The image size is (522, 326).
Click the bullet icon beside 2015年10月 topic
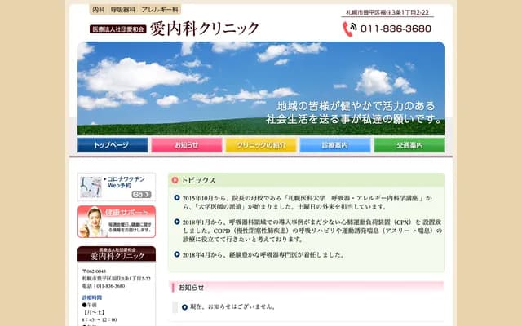[x=177, y=198]
